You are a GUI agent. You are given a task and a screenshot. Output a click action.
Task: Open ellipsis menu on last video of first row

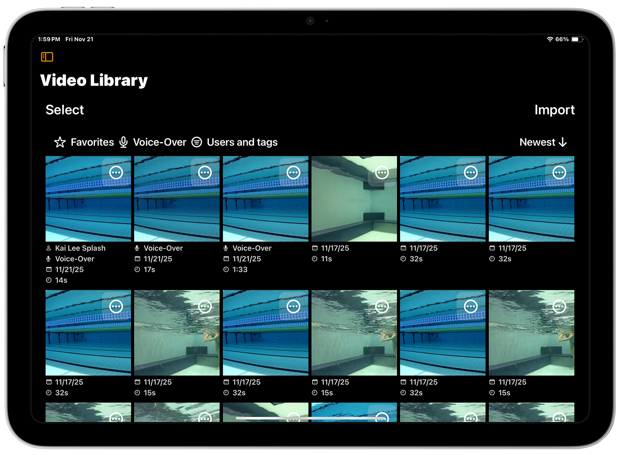[x=559, y=173]
